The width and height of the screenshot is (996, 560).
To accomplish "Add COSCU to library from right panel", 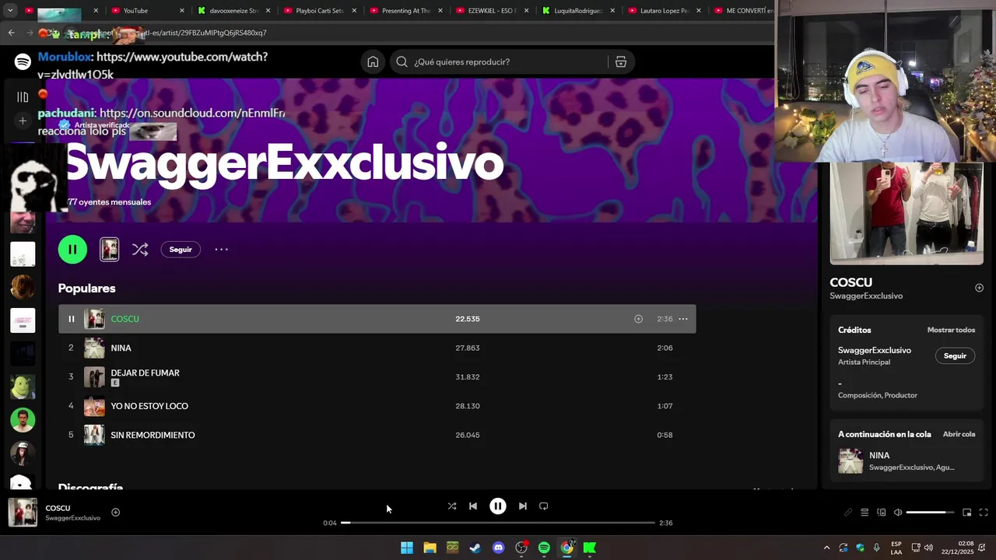I will (x=979, y=288).
